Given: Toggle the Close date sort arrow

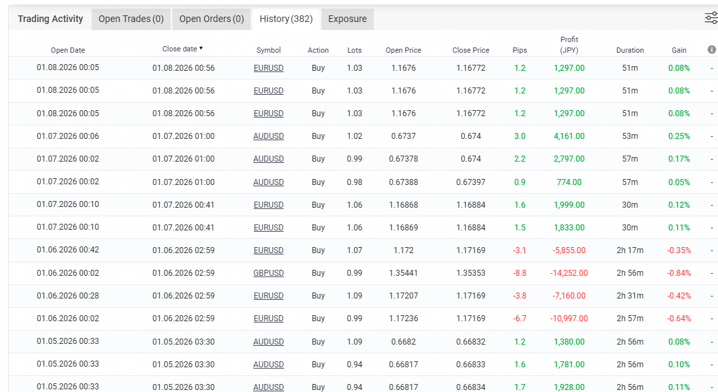Looking at the screenshot, I should [201, 48].
